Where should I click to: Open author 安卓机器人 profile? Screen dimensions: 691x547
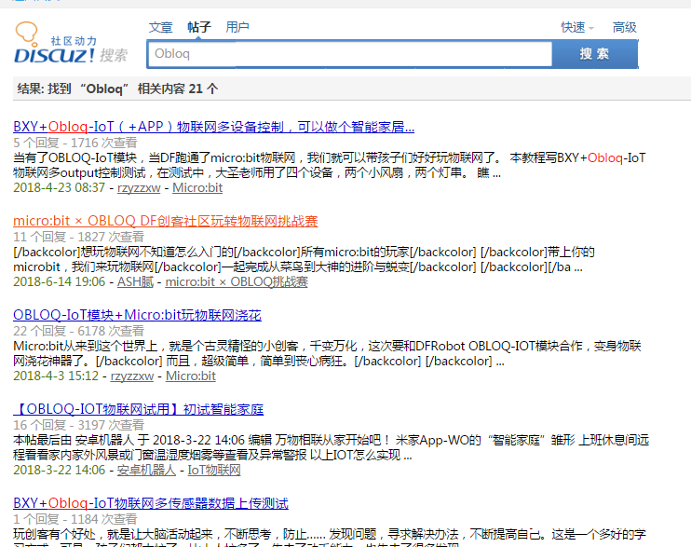tap(146, 470)
